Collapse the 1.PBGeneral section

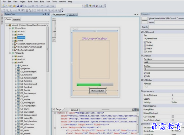142,32
